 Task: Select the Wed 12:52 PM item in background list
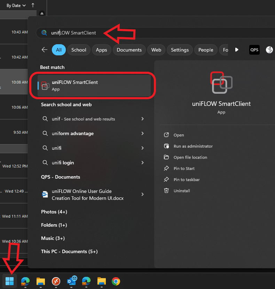pyautogui.click(x=14, y=166)
